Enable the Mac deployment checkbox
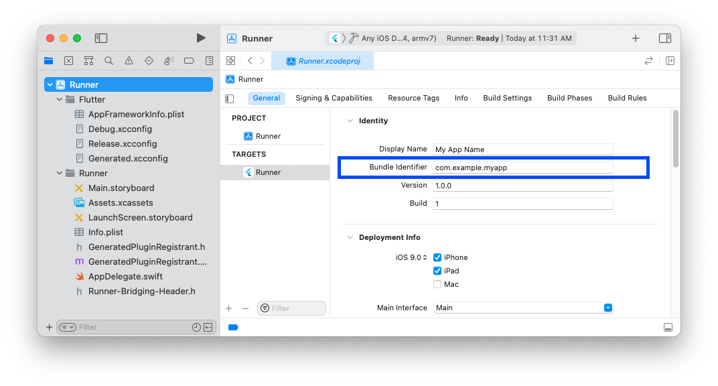Image resolution: width=718 pixels, height=386 pixels. 437,284
